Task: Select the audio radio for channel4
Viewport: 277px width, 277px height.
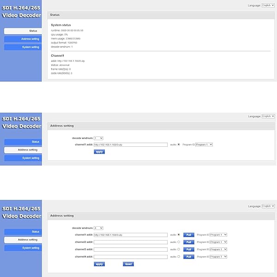Action: click(179, 257)
